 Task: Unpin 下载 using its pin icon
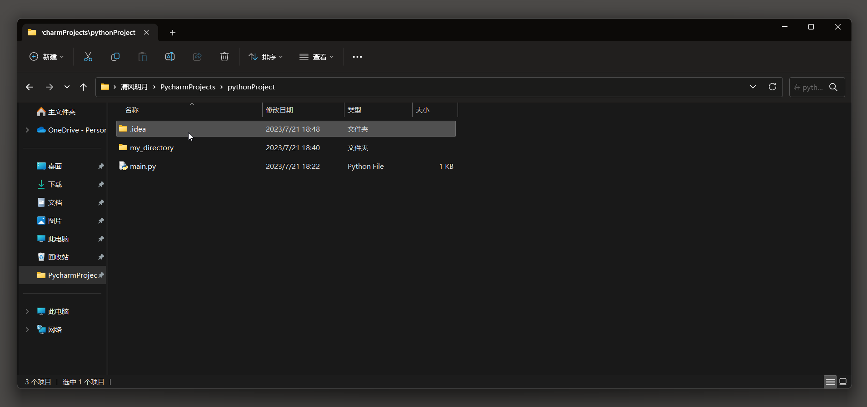click(101, 185)
